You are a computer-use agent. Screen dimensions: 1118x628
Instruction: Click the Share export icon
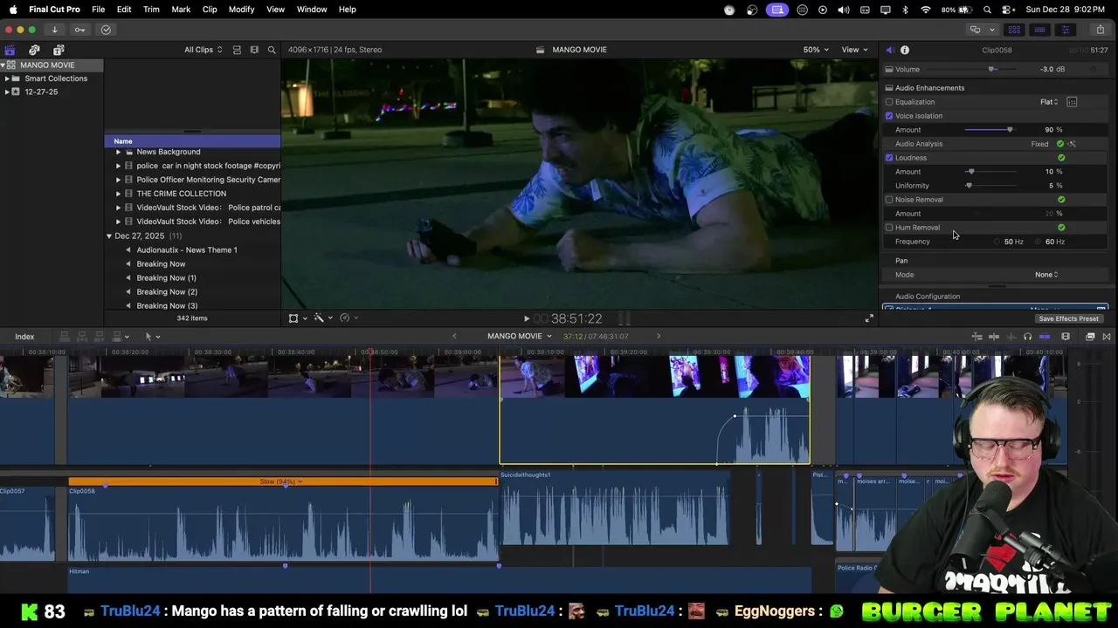click(x=1100, y=30)
